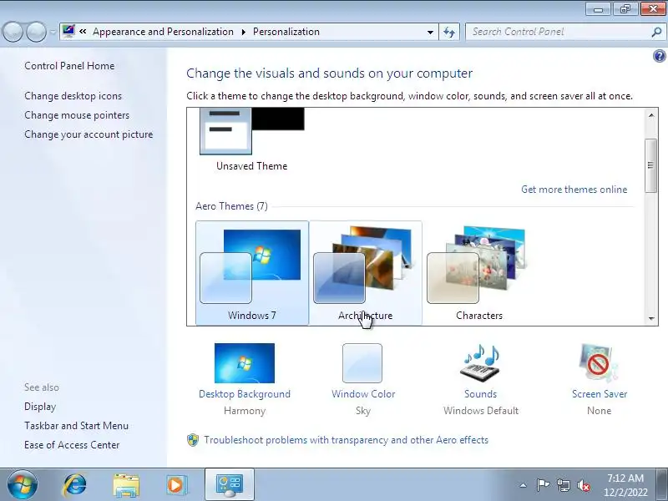The height and width of the screenshot is (501, 668).
Task: Open the Screen Saver icon
Action: (598, 363)
